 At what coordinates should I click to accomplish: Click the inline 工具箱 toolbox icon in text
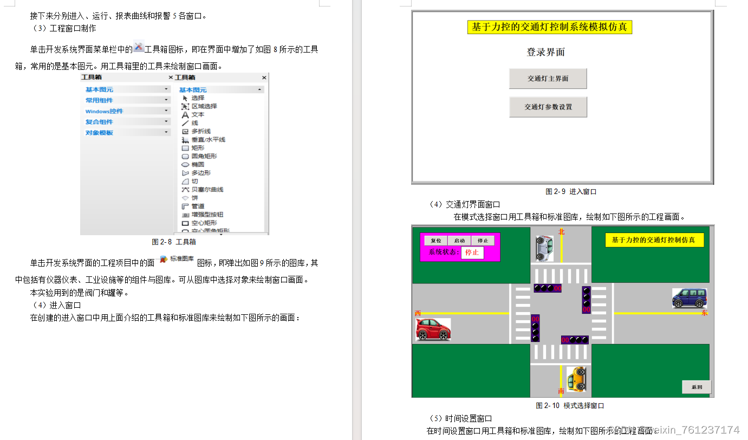click(139, 47)
